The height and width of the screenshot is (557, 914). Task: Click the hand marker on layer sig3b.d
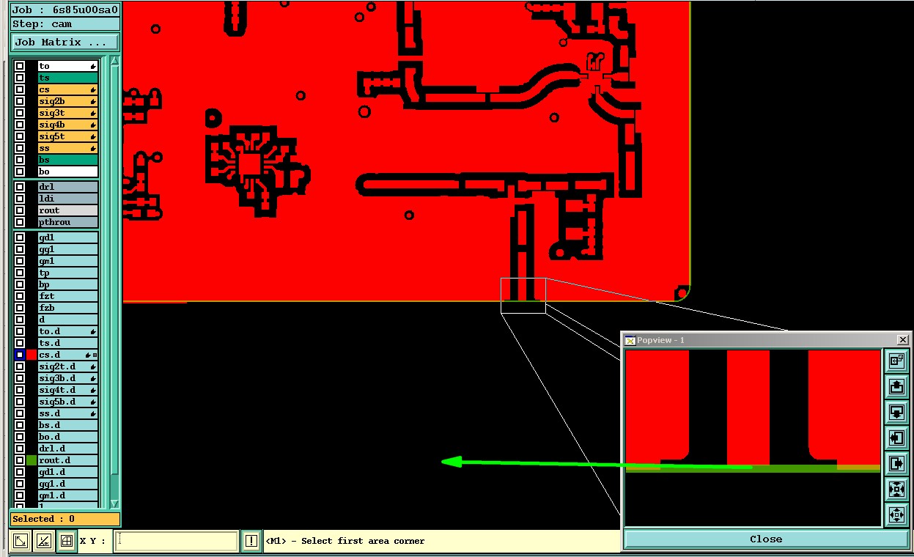click(x=93, y=379)
